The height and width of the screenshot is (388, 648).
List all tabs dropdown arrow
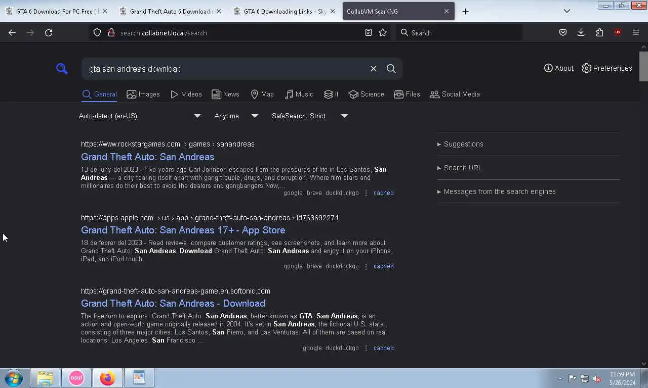click(x=567, y=11)
